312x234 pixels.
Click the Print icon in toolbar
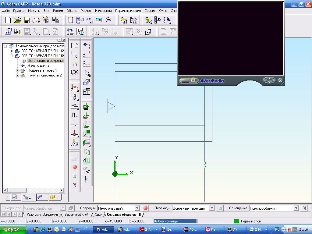click(x=36, y=20)
